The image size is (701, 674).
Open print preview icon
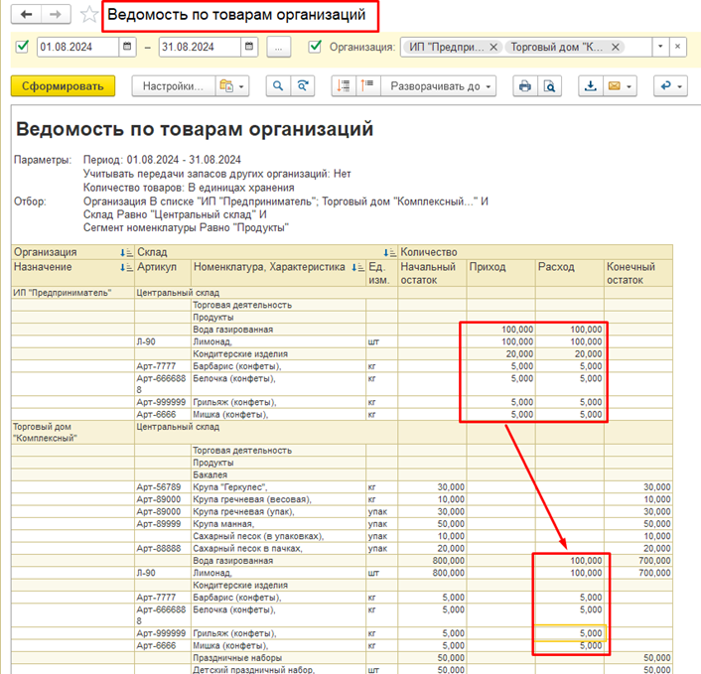point(549,85)
